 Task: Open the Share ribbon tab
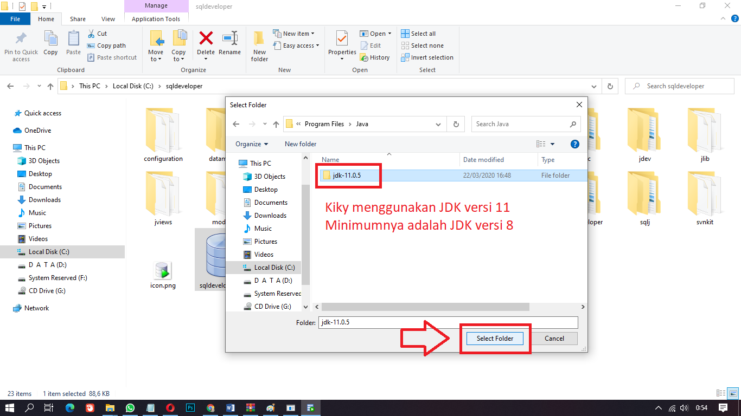[78, 18]
